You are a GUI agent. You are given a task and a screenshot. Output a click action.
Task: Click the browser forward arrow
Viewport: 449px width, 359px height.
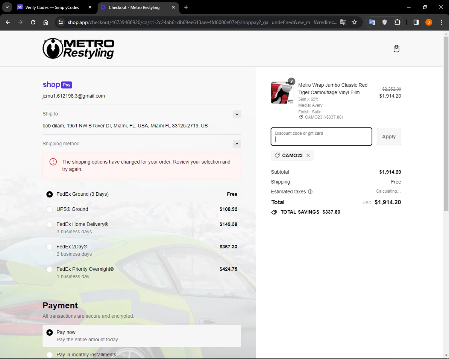(x=20, y=22)
